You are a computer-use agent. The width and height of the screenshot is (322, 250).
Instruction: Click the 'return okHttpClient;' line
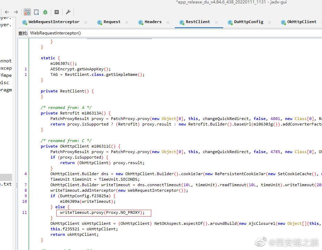click(75, 234)
